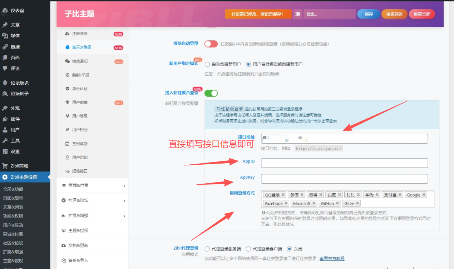Choose 代理登录服务端 radio option
This screenshot has width=454, height=269.
[x=207, y=249]
